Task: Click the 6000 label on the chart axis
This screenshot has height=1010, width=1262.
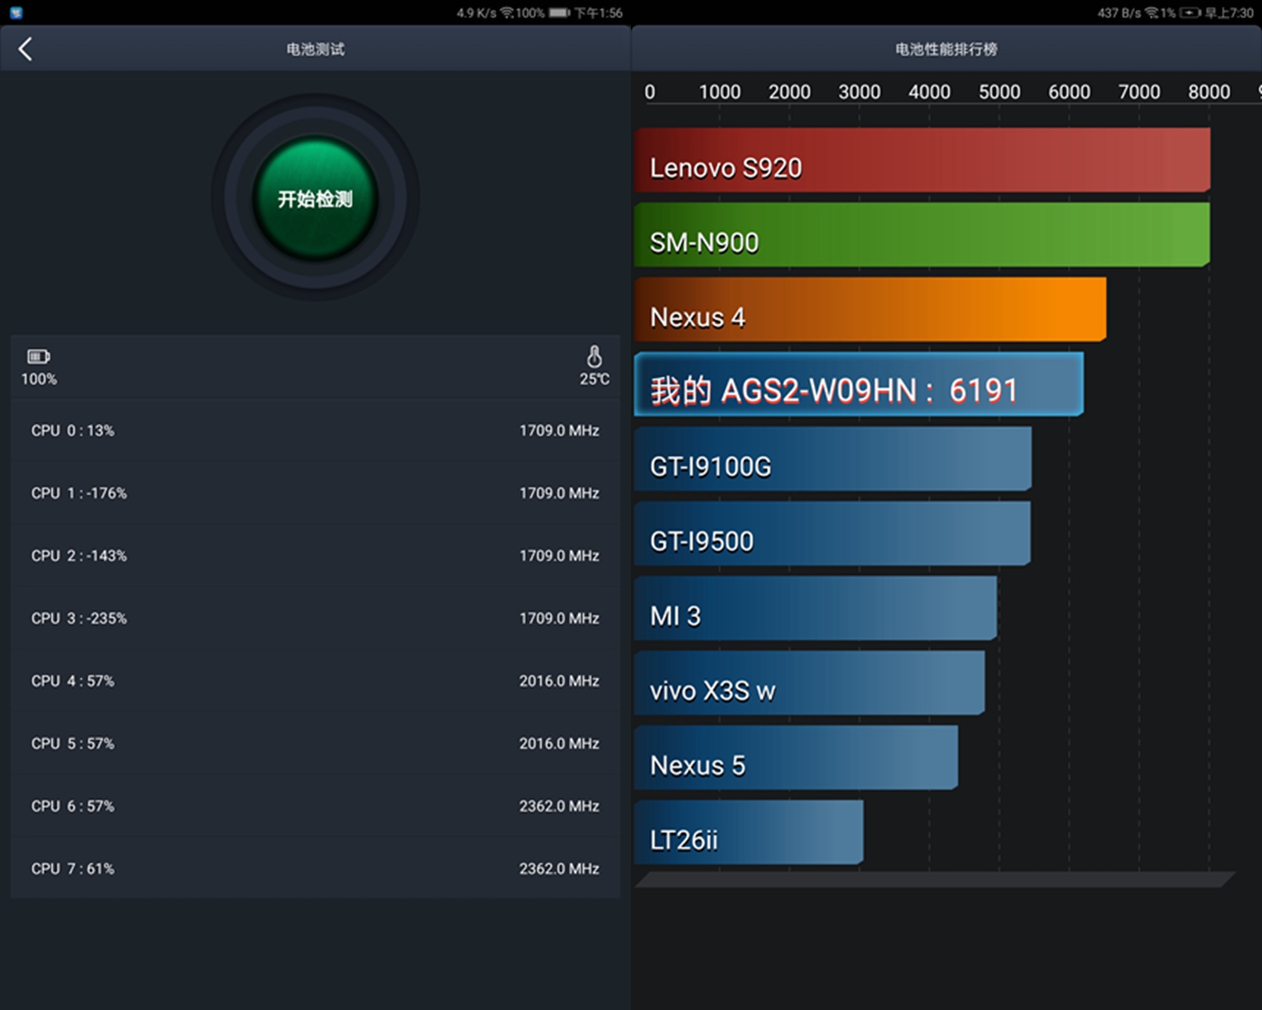Action: click(x=1070, y=92)
